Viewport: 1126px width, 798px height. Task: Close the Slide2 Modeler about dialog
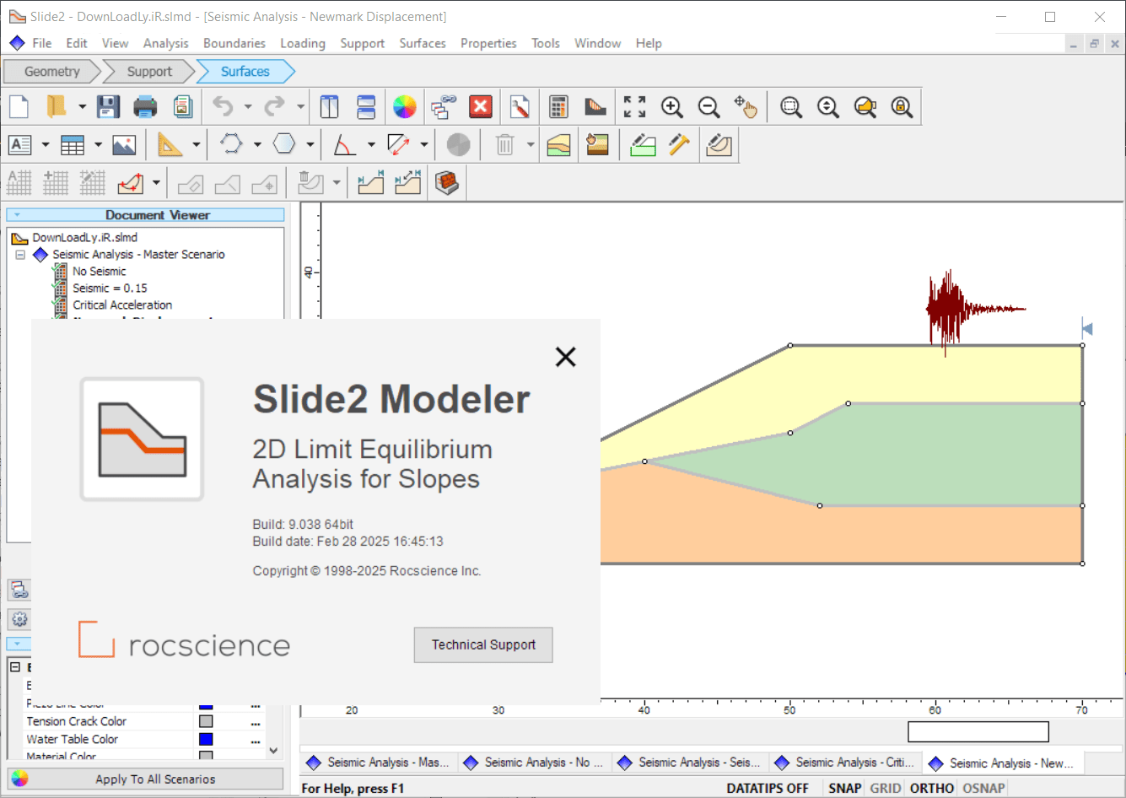(566, 357)
